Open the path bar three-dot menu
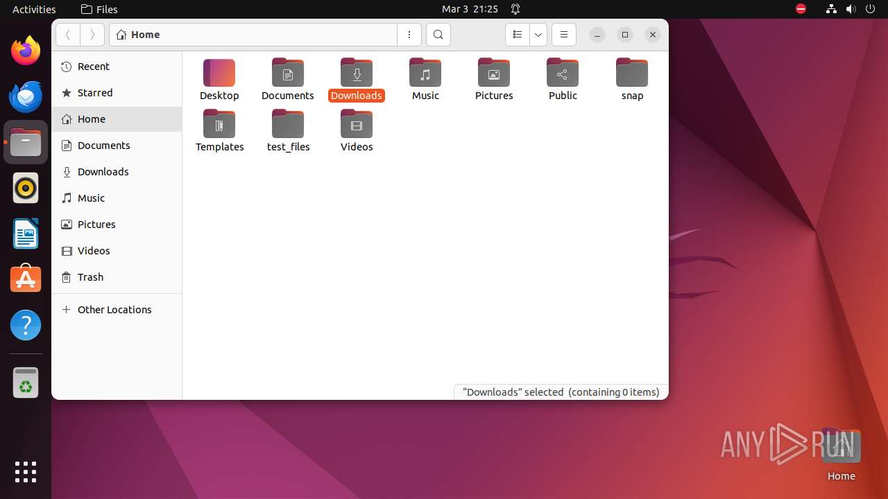Viewport: 888px width, 499px height. pos(409,35)
